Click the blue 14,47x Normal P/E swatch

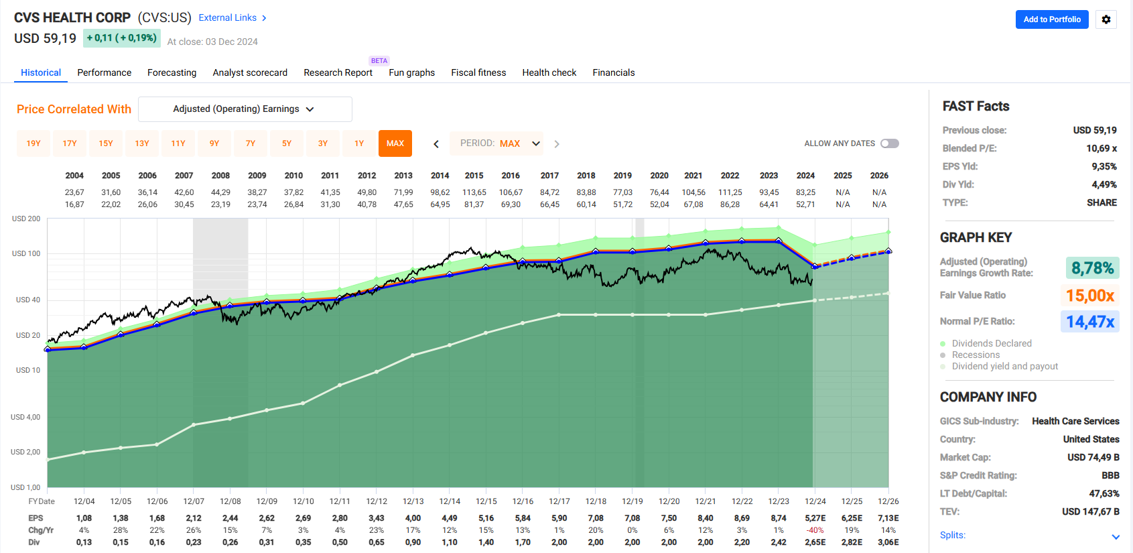pyautogui.click(x=1089, y=322)
